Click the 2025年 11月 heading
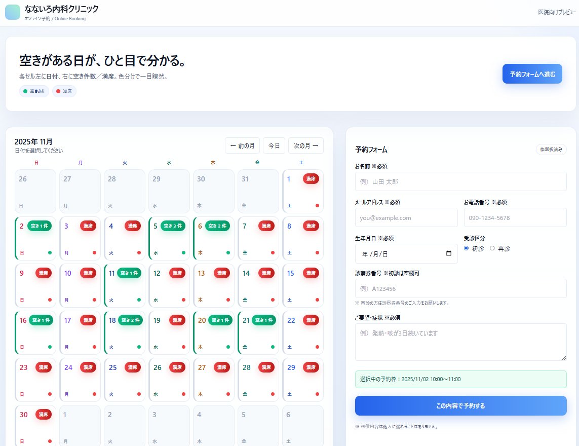579x446 pixels. click(x=33, y=141)
